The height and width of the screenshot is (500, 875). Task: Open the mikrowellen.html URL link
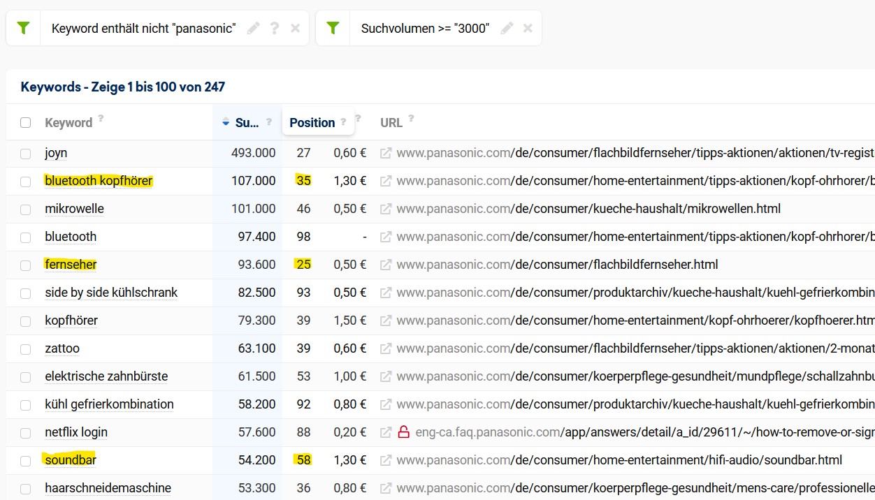pyautogui.click(x=588, y=209)
